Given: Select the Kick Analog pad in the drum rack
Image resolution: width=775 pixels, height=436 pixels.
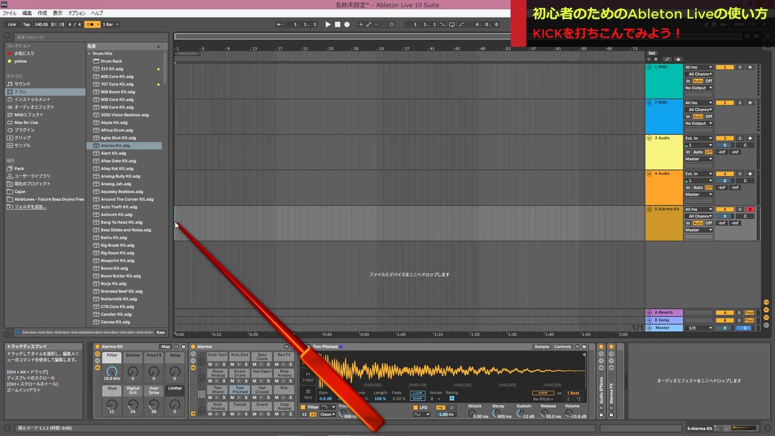Looking at the screenshot, I should (x=217, y=405).
